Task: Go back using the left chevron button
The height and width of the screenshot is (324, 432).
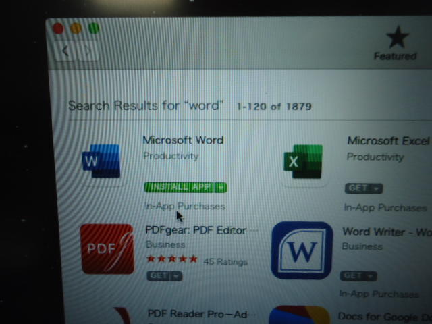Action: point(66,51)
